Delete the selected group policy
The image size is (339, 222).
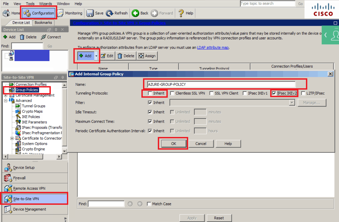tap(126, 56)
